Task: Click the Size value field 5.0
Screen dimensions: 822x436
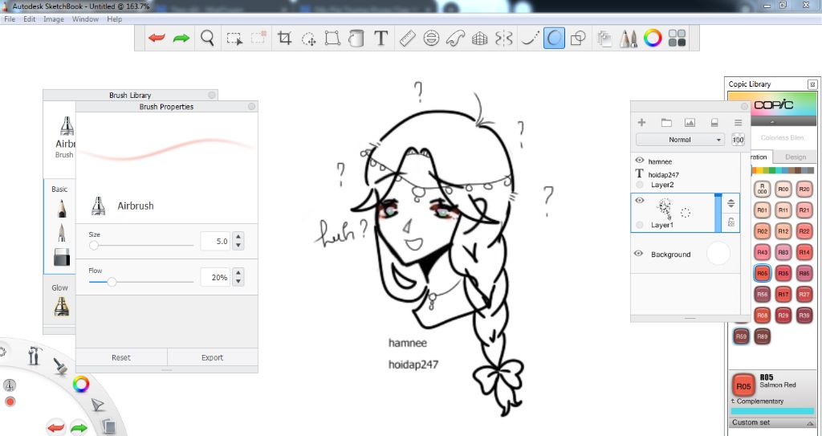Action: (215, 242)
